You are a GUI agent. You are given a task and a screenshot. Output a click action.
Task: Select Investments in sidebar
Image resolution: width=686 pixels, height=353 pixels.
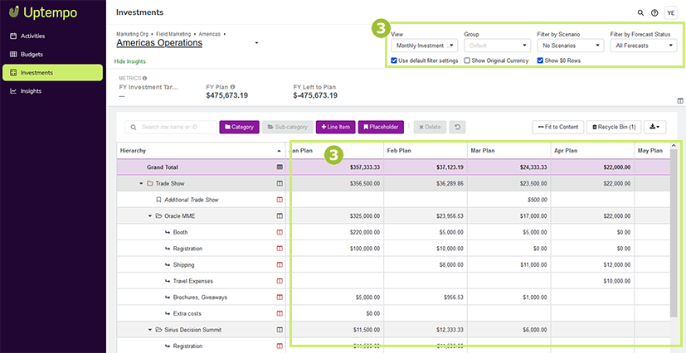pos(52,73)
